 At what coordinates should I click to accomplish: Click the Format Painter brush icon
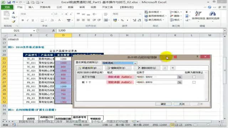pyautogui.click(x=14, y=21)
